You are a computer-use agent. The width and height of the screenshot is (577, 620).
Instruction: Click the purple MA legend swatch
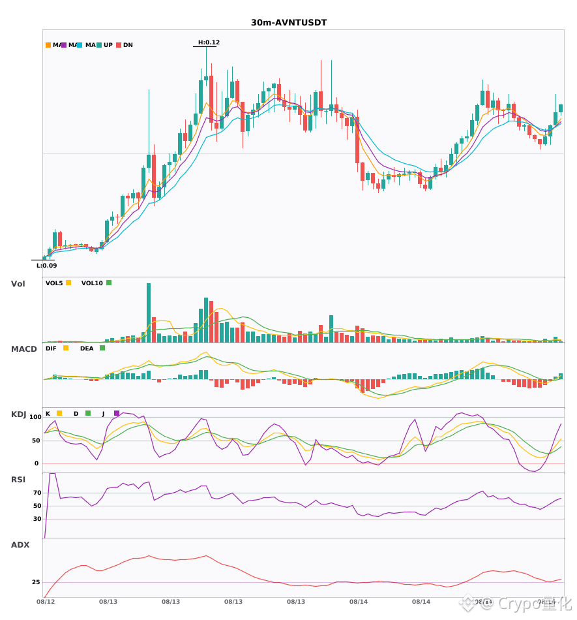(64, 45)
